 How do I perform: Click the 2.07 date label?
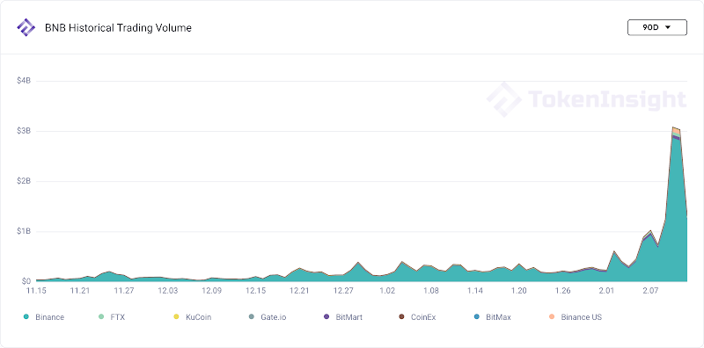pyautogui.click(x=650, y=291)
